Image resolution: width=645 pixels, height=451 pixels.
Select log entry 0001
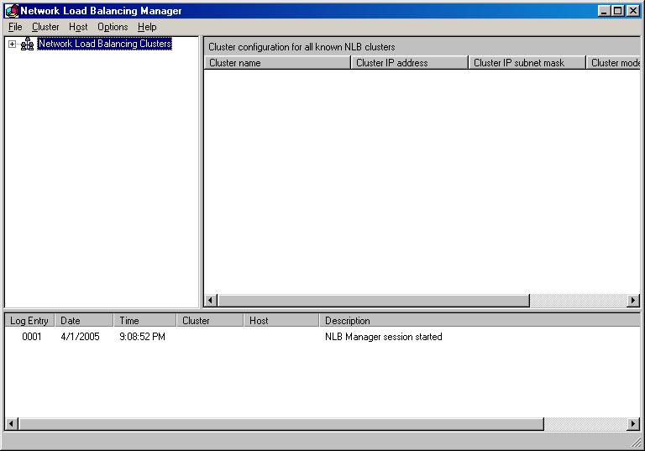(32, 337)
